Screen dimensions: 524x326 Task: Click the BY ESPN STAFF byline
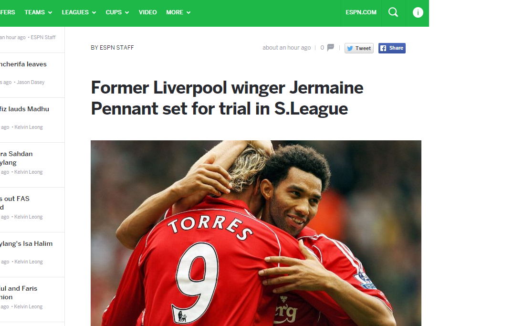pos(112,47)
